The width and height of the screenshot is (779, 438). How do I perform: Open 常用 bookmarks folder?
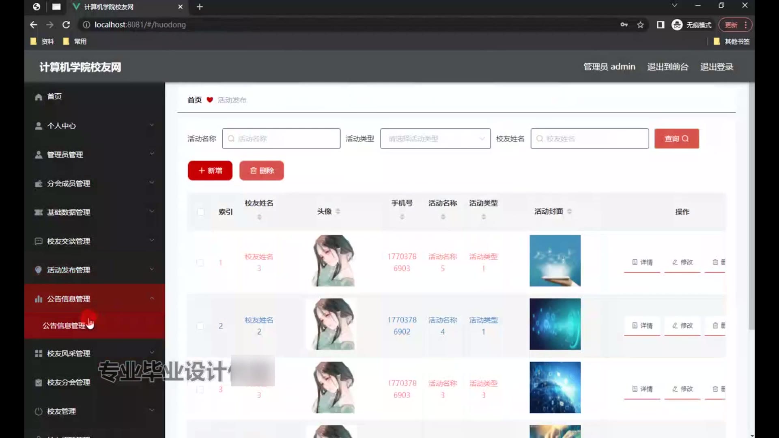[75, 41]
